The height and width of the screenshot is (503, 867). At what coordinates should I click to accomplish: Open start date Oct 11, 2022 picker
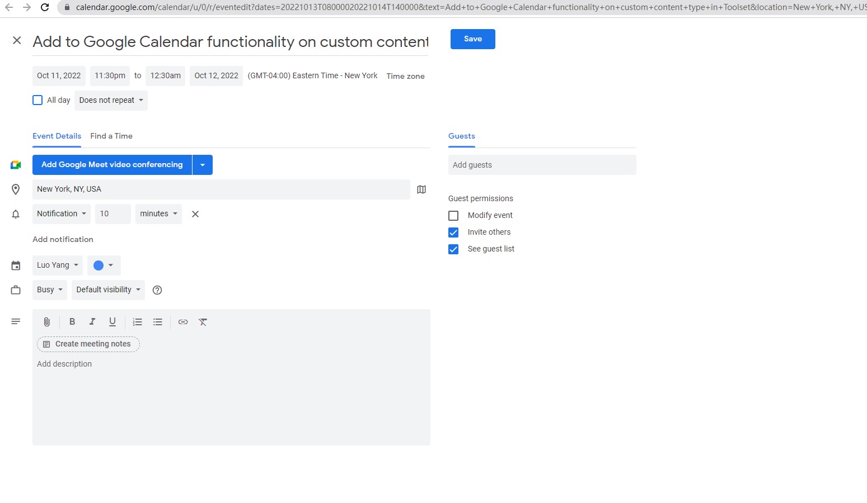pyautogui.click(x=59, y=76)
